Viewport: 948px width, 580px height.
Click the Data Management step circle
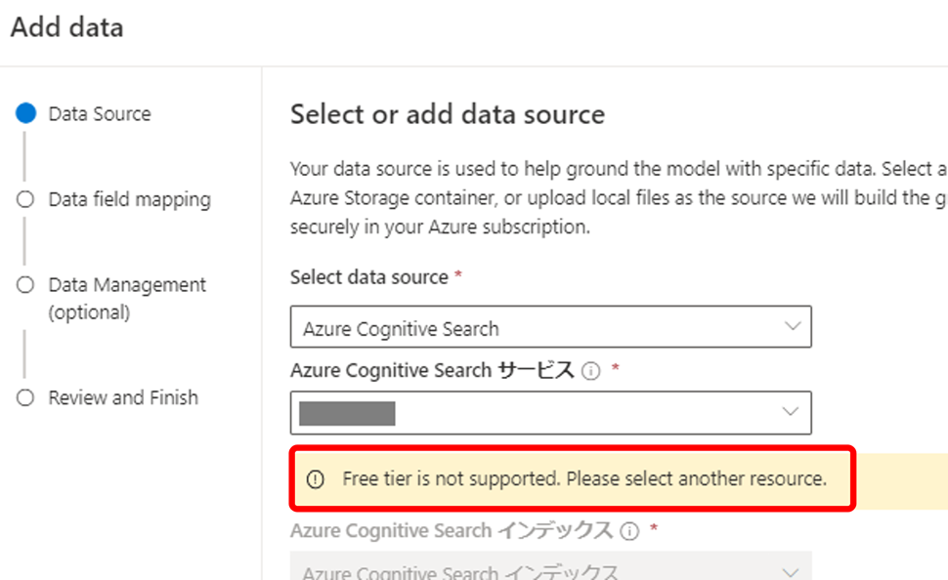tap(25, 285)
